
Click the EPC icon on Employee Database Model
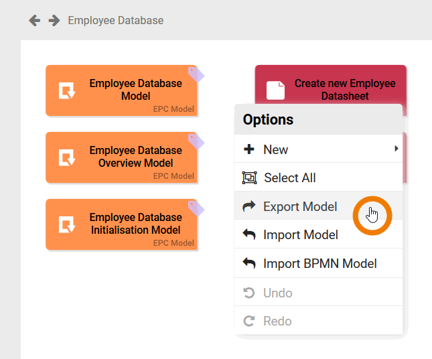point(67,90)
